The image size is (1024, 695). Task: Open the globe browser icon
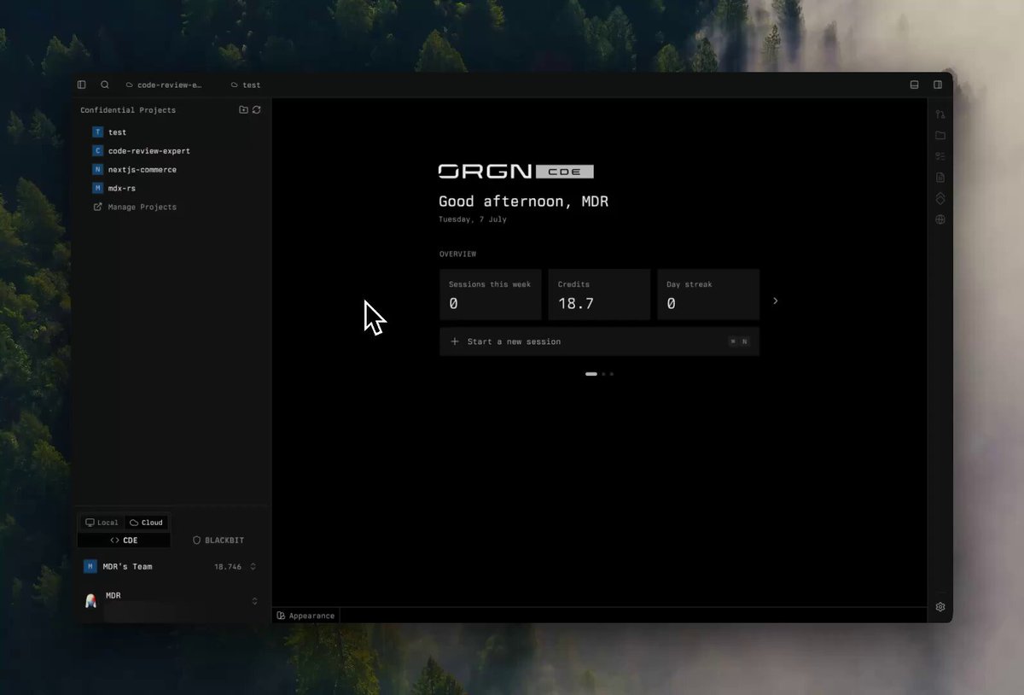coord(940,219)
